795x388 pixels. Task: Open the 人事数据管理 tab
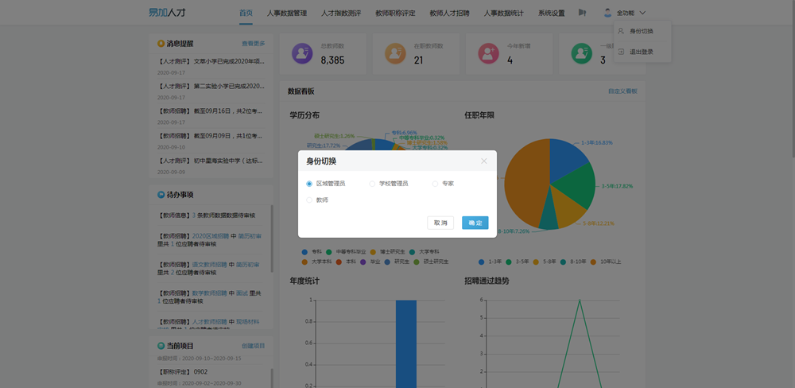[x=286, y=13]
